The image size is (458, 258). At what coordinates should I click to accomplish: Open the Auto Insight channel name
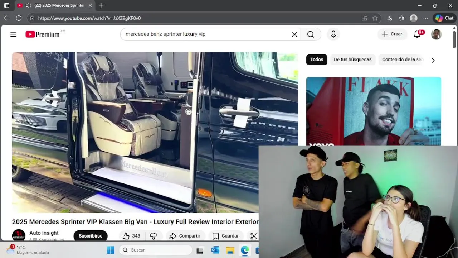click(44, 233)
